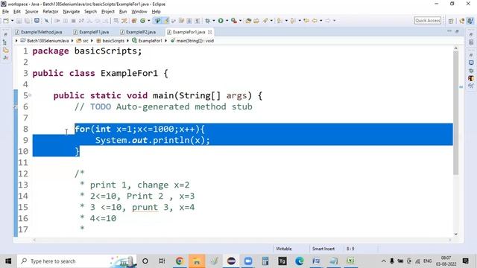Click the Previous Annotation icon
Viewport: 477px width, 268px height.
293,21
